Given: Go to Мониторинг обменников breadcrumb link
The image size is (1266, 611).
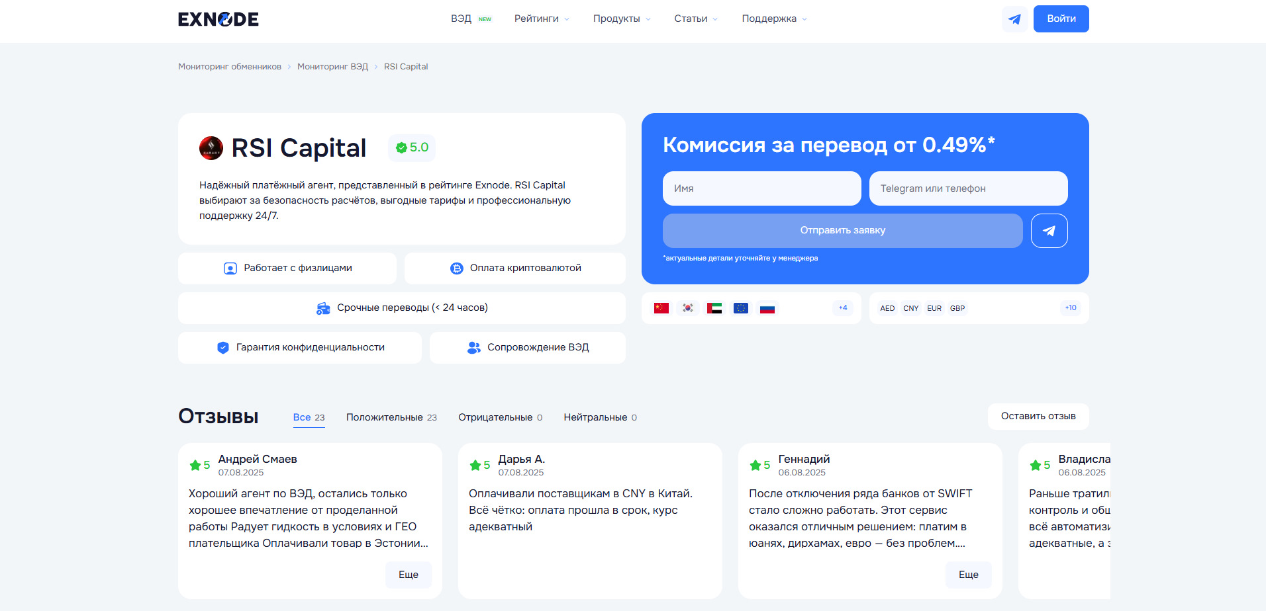Looking at the screenshot, I should pyautogui.click(x=230, y=67).
